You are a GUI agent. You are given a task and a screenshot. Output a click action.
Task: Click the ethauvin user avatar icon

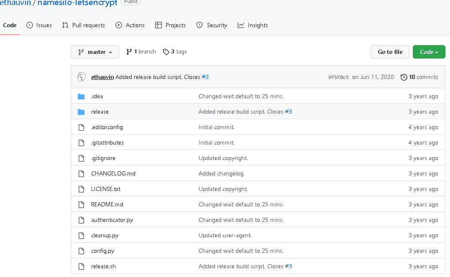pyautogui.click(x=81, y=77)
